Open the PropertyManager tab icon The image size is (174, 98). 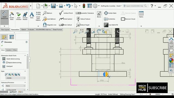pyautogui.click(x=11, y=37)
